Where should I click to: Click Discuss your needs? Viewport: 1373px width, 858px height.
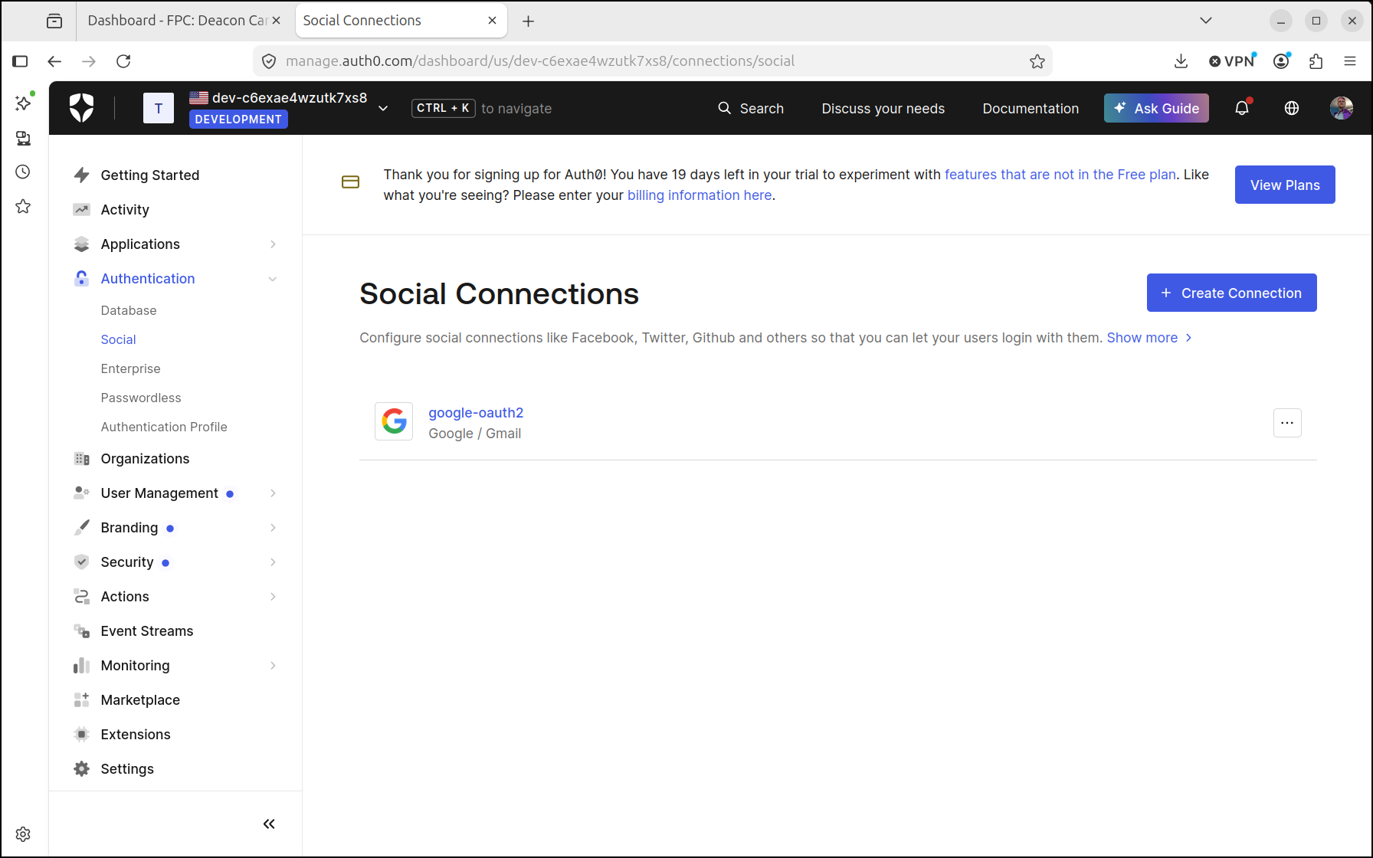883,109
